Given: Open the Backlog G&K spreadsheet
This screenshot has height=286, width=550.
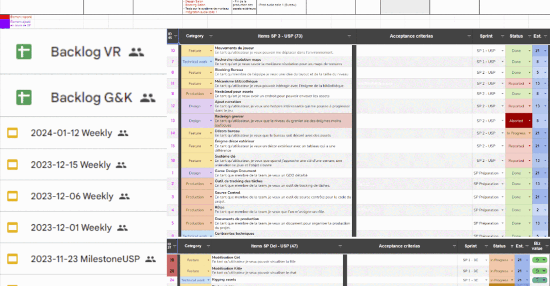Looking at the screenshot, I should [92, 97].
